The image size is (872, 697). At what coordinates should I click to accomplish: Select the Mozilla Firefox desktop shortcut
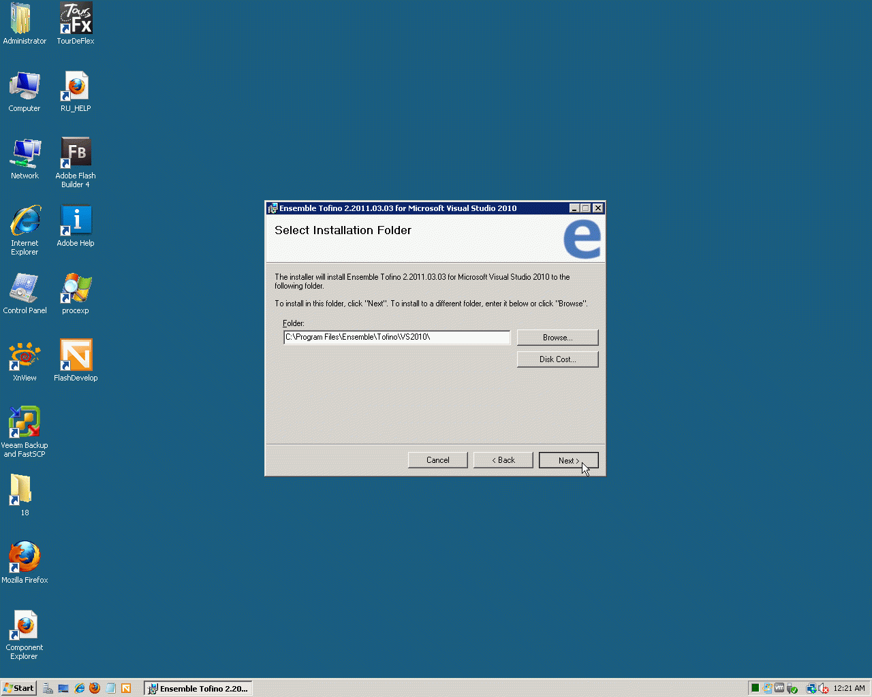(25, 563)
